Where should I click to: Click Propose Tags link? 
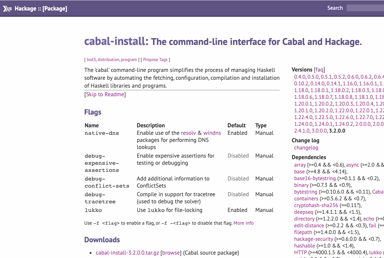155,60
